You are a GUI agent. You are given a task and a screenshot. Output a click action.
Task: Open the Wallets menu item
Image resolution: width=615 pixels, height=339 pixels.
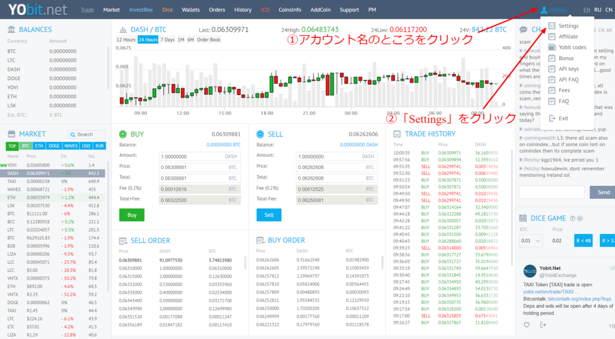point(190,10)
